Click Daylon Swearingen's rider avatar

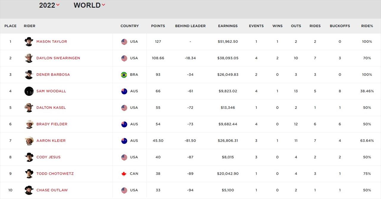click(29, 58)
